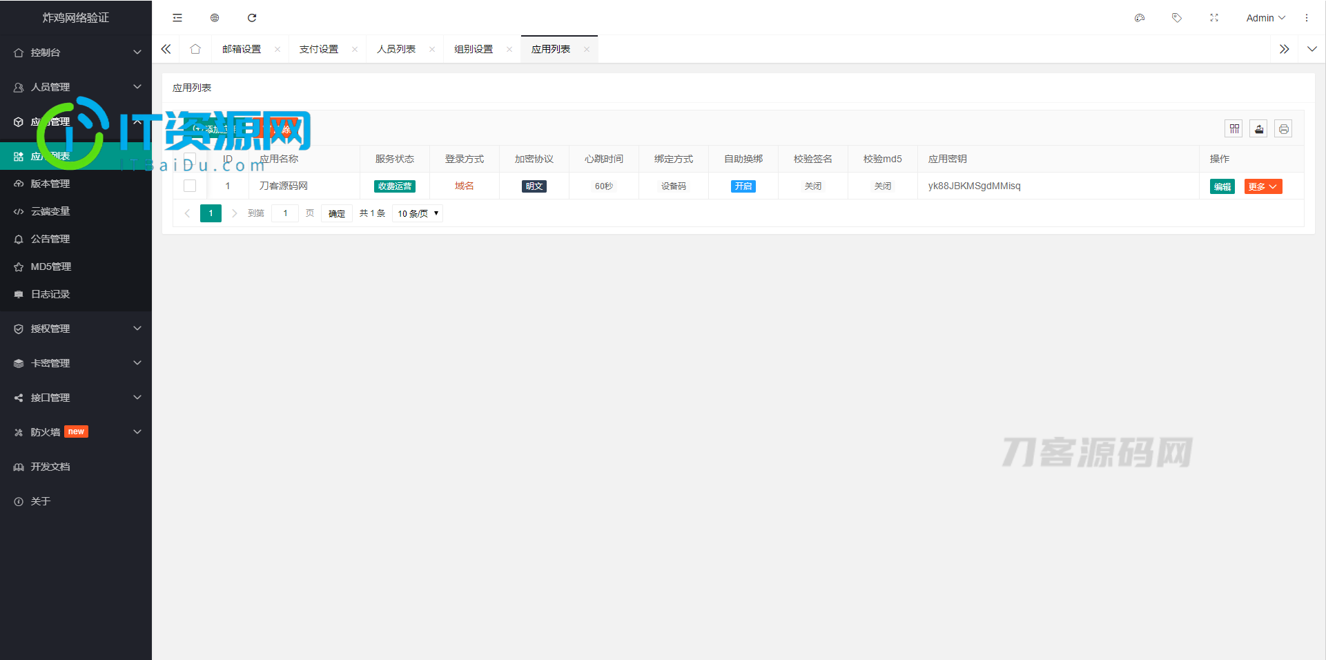Expand the Admin user dropdown

[x=1266, y=18]
